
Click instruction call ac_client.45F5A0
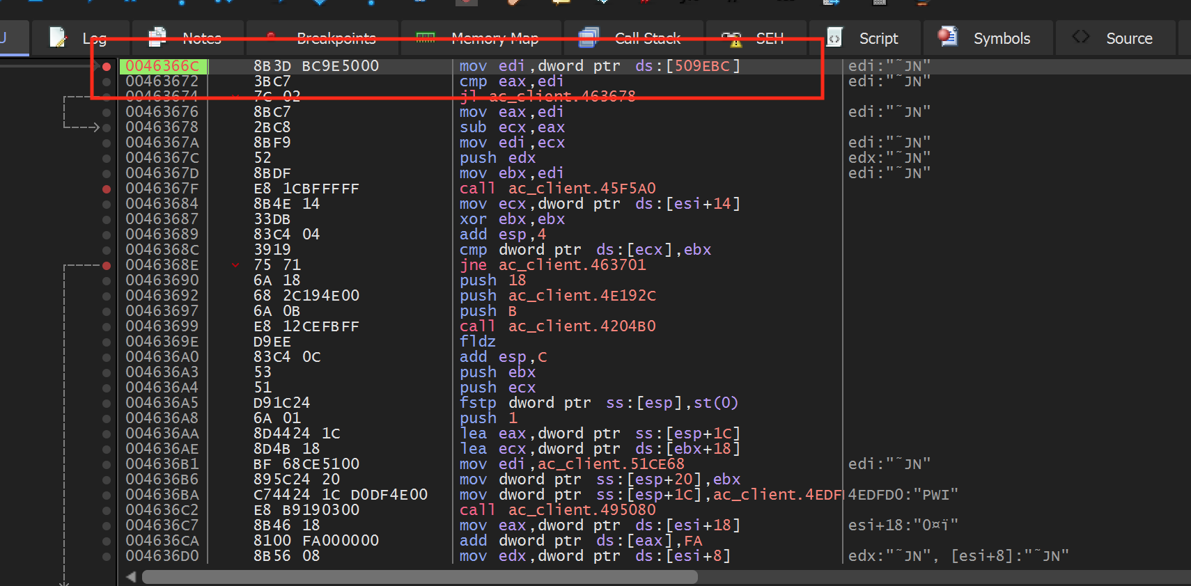pos(558,189)
